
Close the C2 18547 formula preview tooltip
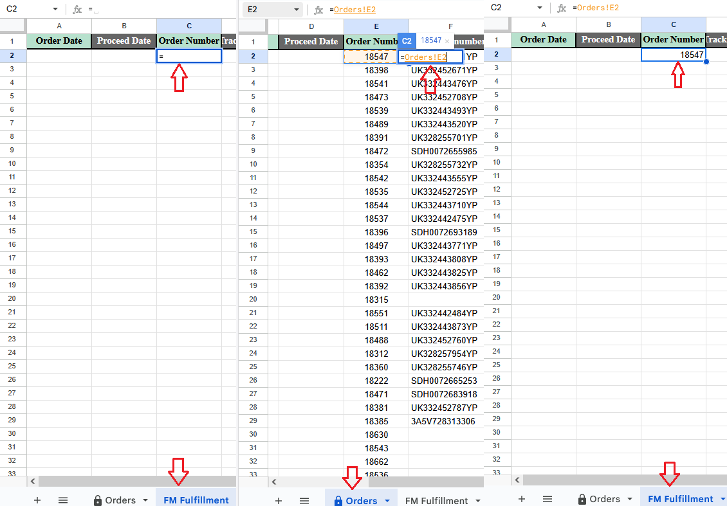click(x=447, y=41)
